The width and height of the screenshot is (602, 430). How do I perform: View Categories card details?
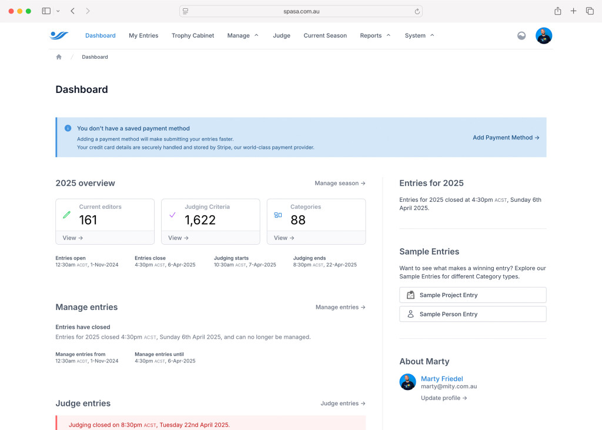[x=284, y=238]
